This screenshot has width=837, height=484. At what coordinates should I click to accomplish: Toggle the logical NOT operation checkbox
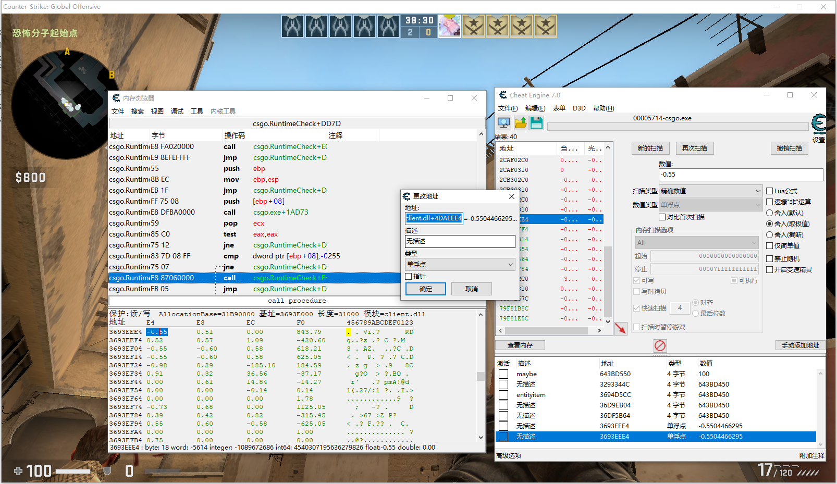769,202
